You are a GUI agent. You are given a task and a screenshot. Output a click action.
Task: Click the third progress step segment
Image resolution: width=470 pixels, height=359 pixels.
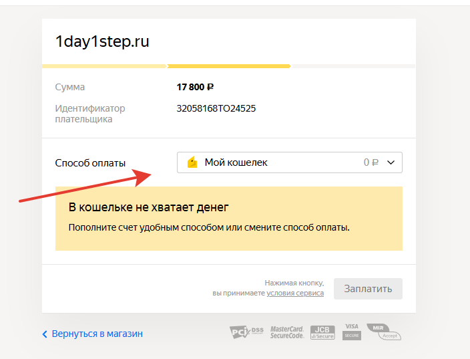coord(353,66)
